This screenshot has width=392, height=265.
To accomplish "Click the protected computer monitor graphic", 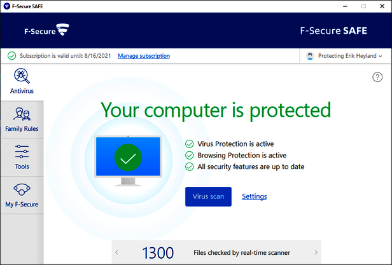I will [x=128, y=160].
